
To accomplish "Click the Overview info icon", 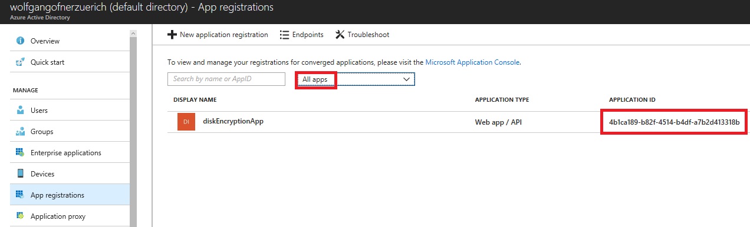I will pos(20,41).
